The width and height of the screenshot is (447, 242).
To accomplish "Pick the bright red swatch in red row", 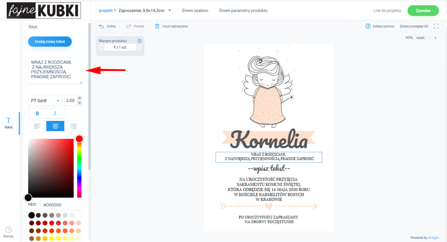I will coord(52,223).
